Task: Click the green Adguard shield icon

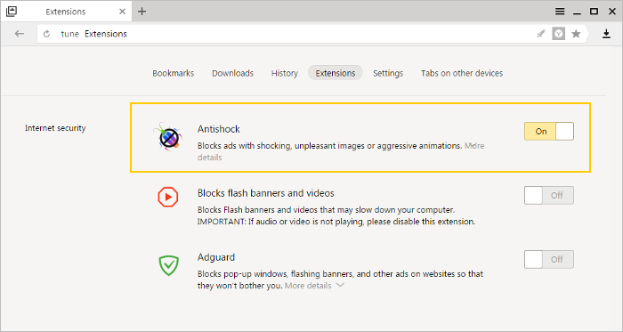Action: click(168, 265)
